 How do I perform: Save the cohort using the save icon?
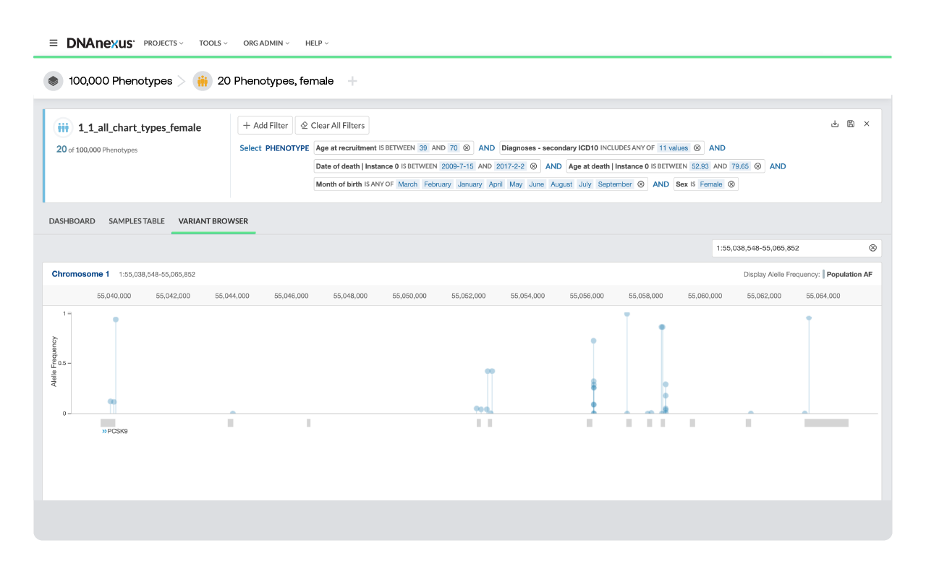point(851,124)
